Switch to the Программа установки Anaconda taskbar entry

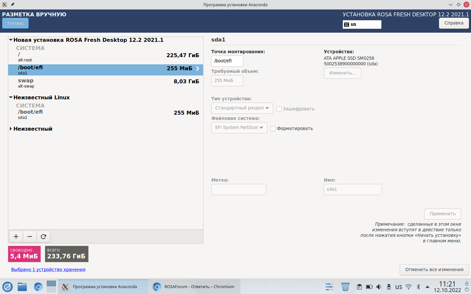click(x=103, y=287)
